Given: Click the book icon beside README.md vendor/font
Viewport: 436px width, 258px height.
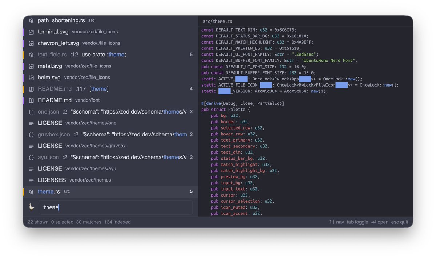Looking at the screenshot, I should [31, 100].
